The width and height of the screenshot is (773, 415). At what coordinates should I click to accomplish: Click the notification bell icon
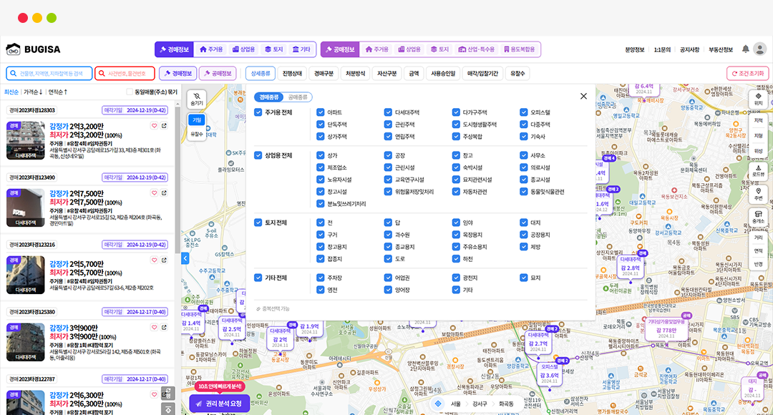coord(745,49)
